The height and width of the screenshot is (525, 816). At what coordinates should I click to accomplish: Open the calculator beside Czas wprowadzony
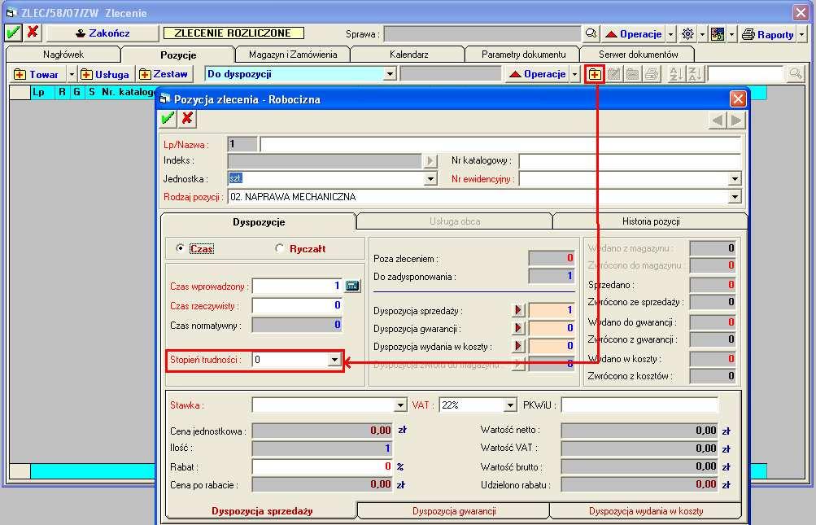click(352, 286)
